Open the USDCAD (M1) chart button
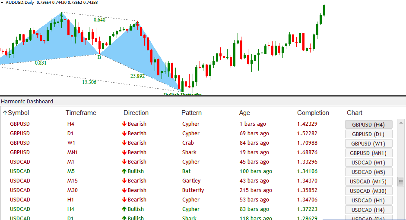The width and height of the screenshot is (406, 220). 368,162
